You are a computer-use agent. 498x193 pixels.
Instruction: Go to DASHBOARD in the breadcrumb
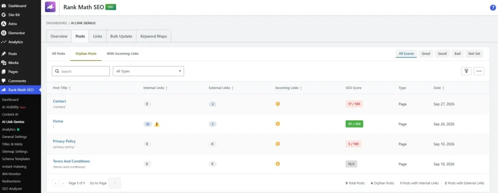coord(56,23)
